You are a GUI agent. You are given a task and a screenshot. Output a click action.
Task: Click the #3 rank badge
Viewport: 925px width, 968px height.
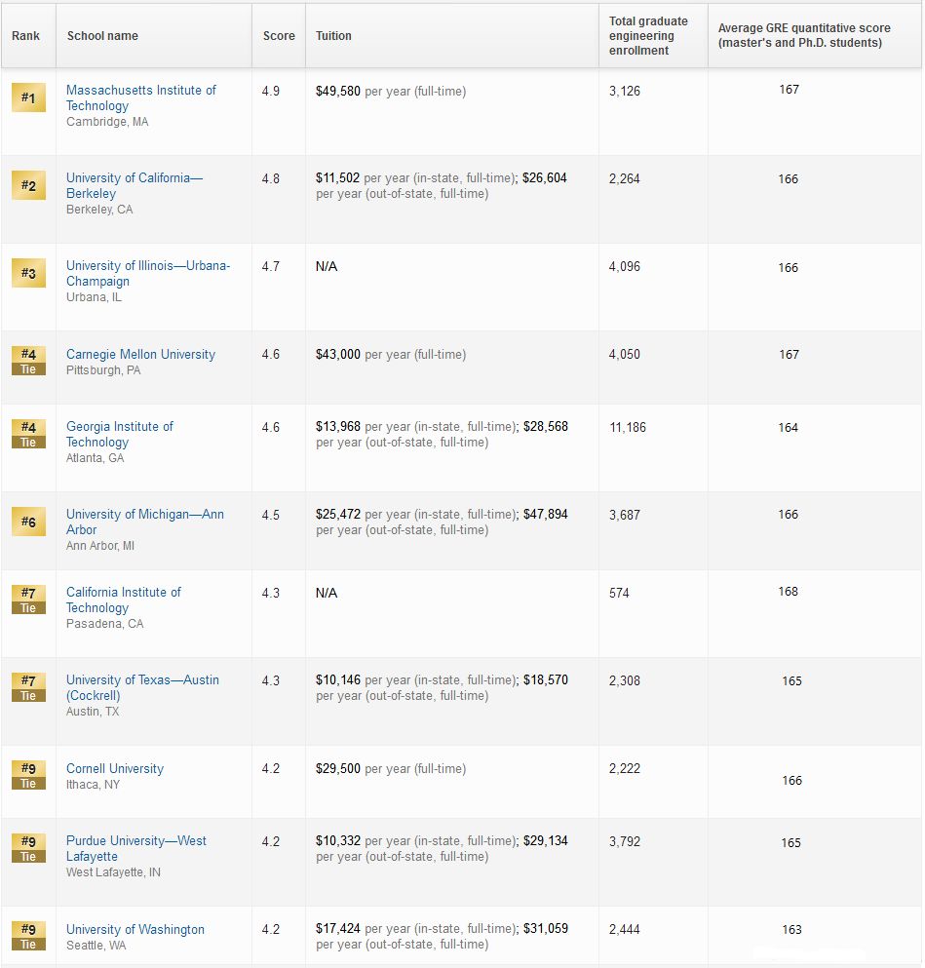[28, 273]
